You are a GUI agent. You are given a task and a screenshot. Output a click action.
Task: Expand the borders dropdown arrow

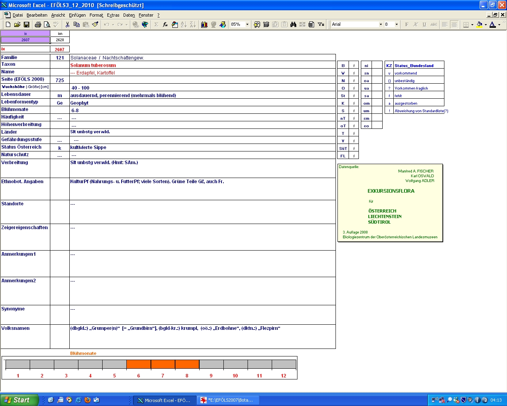click(x=472, y=25)
